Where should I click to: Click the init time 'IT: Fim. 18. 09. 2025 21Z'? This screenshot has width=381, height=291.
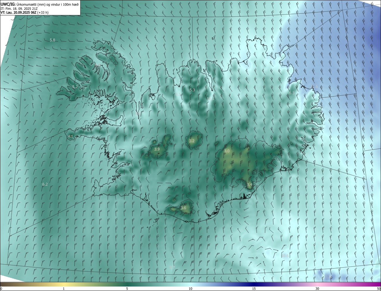pos(19,8)
